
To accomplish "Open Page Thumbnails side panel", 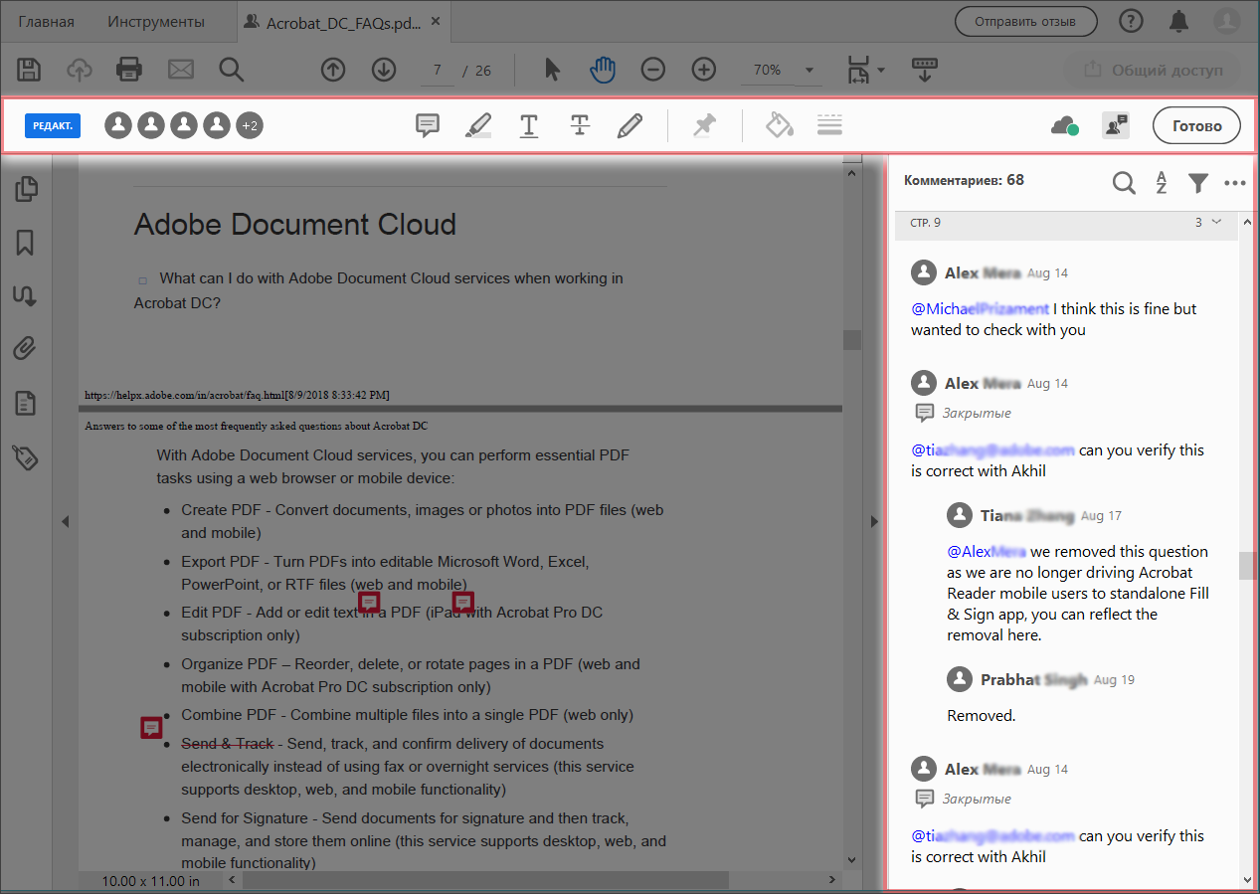I will pyautogui.click(x=26, y=188).
